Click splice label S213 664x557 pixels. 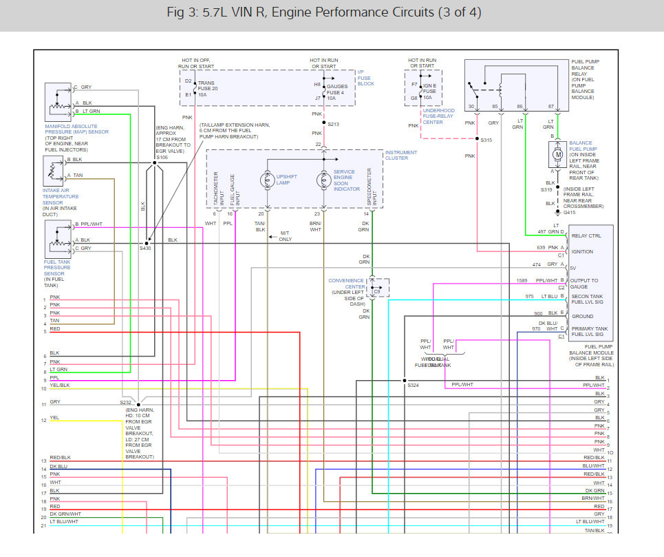(x=333, y=124)
